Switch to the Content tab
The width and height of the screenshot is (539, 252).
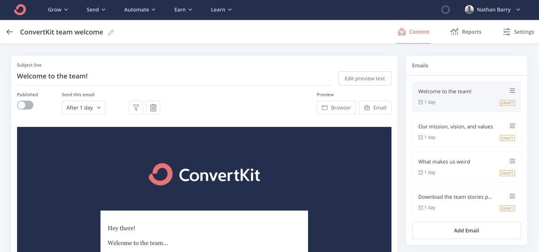point(414,32)
